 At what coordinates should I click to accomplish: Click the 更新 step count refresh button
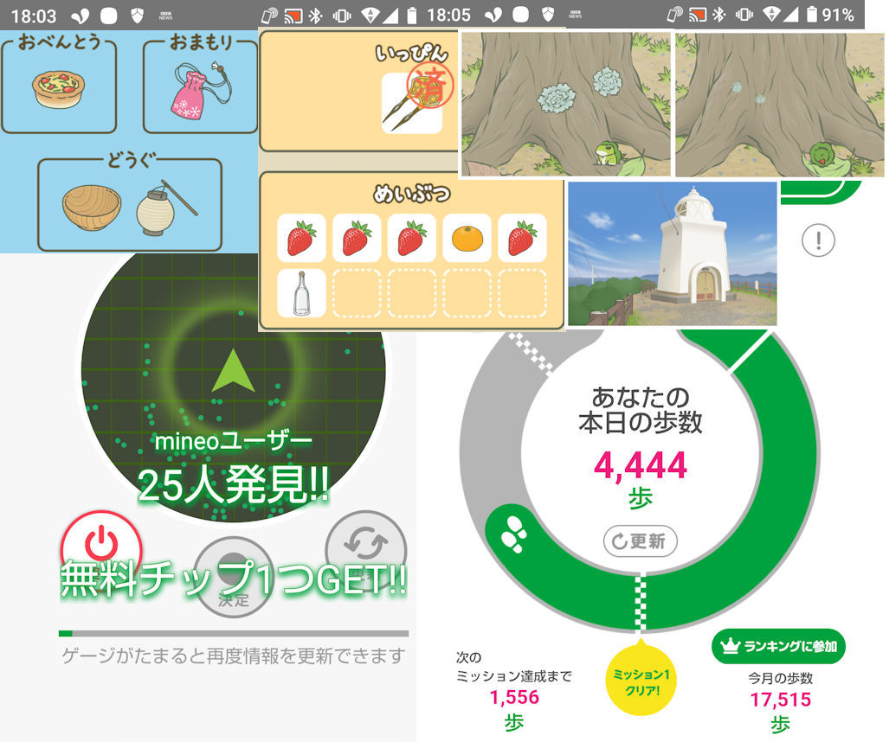click(x=640, y=541)
